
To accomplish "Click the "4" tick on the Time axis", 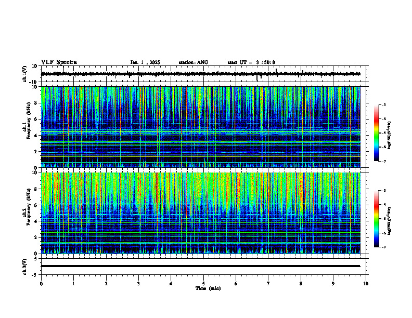I will click(171, 284).
